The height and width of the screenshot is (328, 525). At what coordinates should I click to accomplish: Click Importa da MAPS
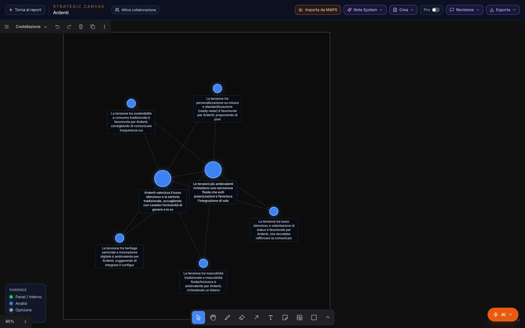318,10
